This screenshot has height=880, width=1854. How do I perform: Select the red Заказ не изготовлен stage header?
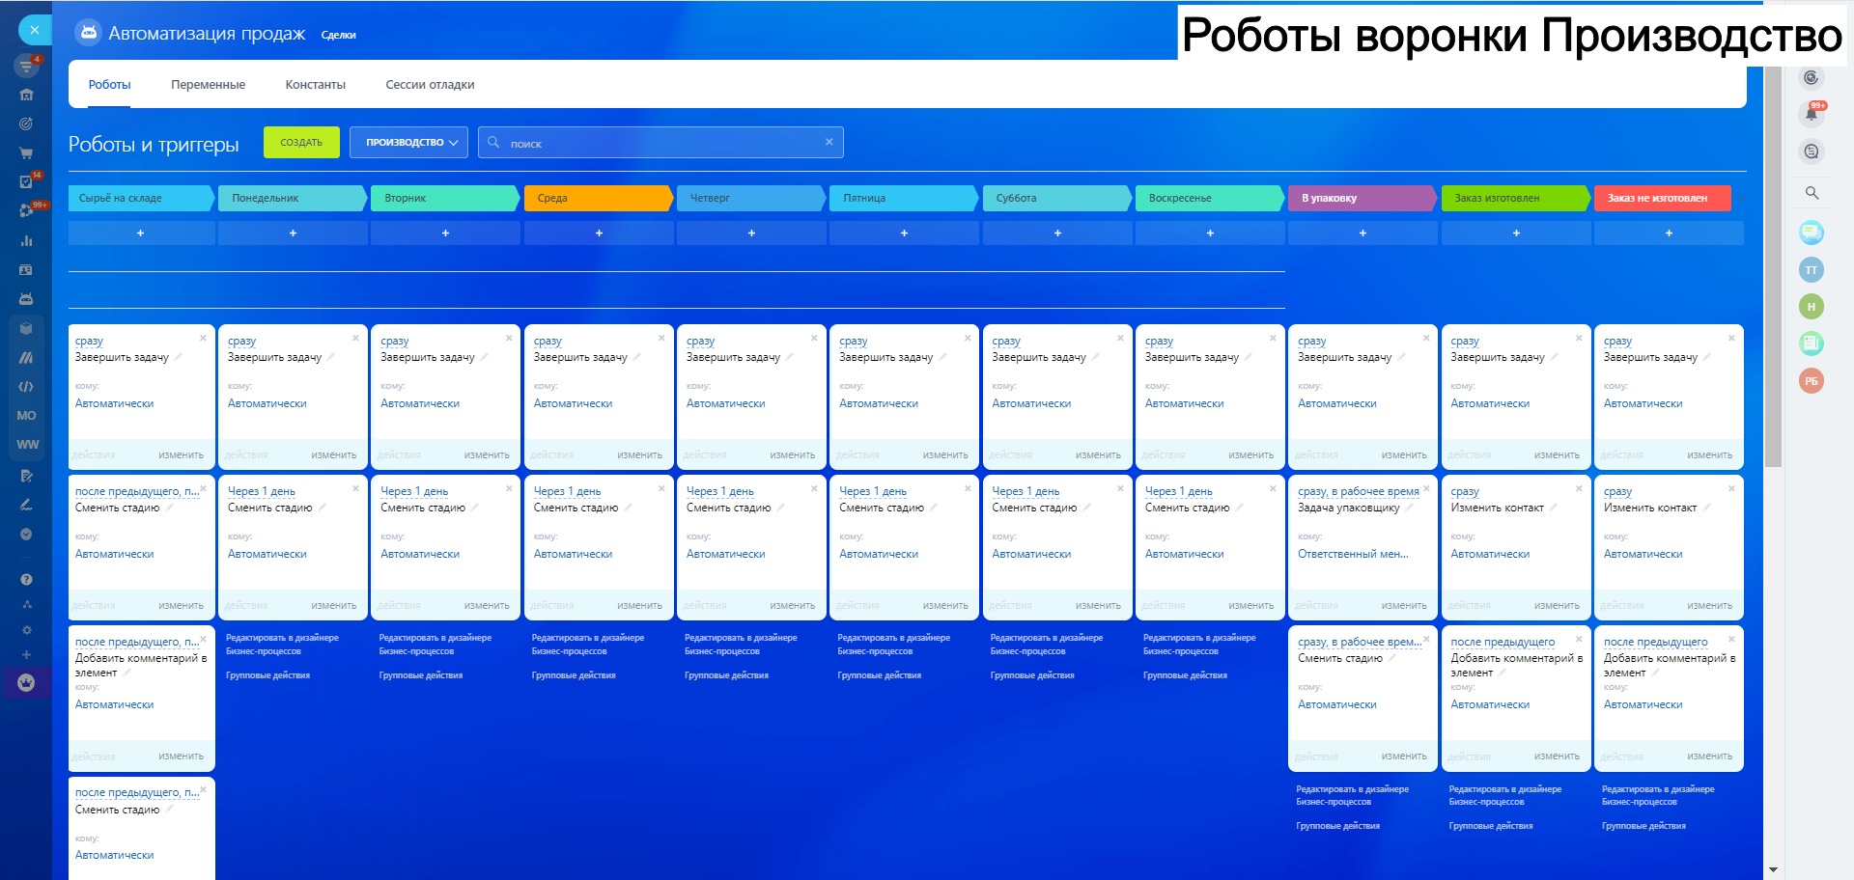click(1663, 198)
